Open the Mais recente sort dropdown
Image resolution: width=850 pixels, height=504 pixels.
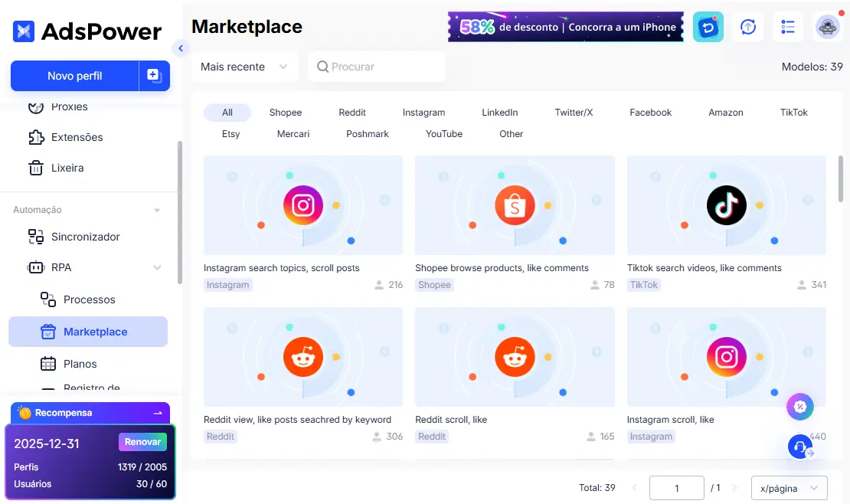point(244,67)
